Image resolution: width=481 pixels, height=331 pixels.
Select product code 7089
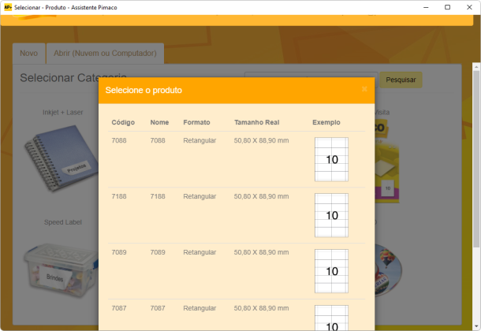coord(119,252)
